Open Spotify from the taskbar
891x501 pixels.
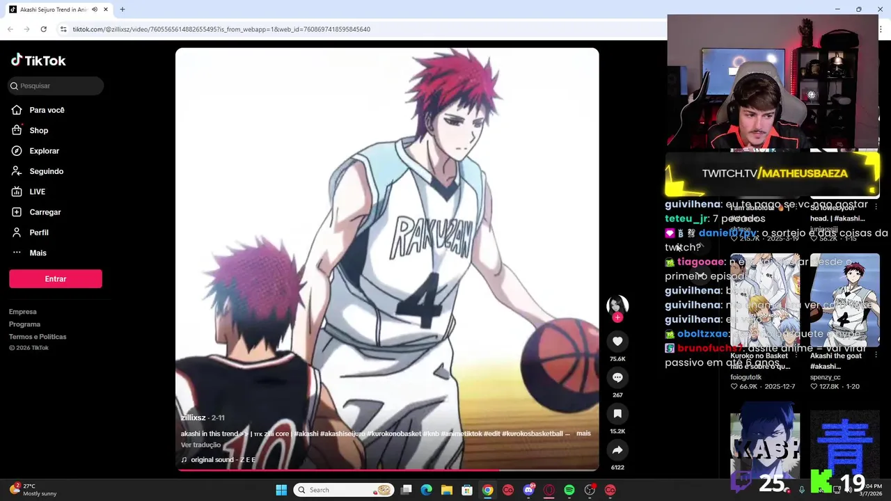[x=569, y=490]
